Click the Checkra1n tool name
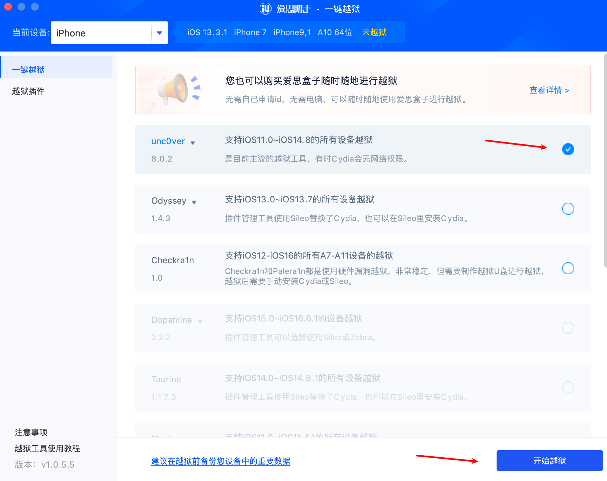Viewport: 607px width, 481px height. tap(173, 260)
